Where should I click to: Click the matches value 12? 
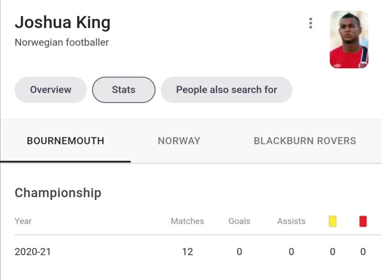(187, 252)
